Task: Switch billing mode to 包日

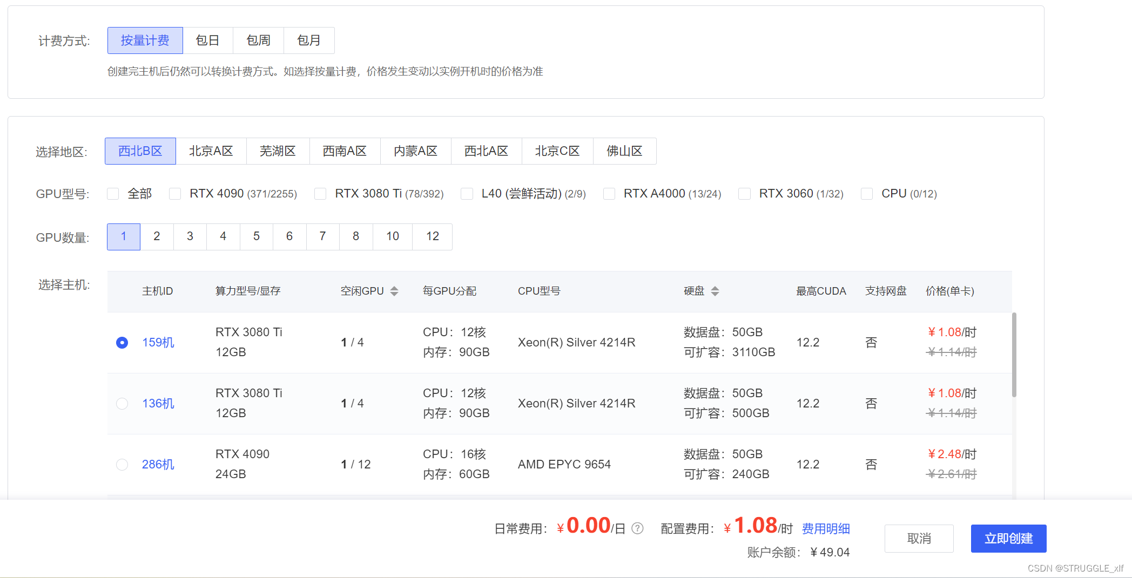Action: (x=207, y=40)
